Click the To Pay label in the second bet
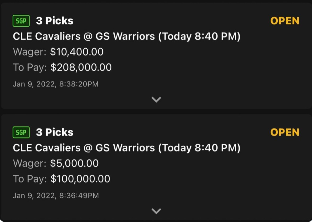 (x=29, y=179)
